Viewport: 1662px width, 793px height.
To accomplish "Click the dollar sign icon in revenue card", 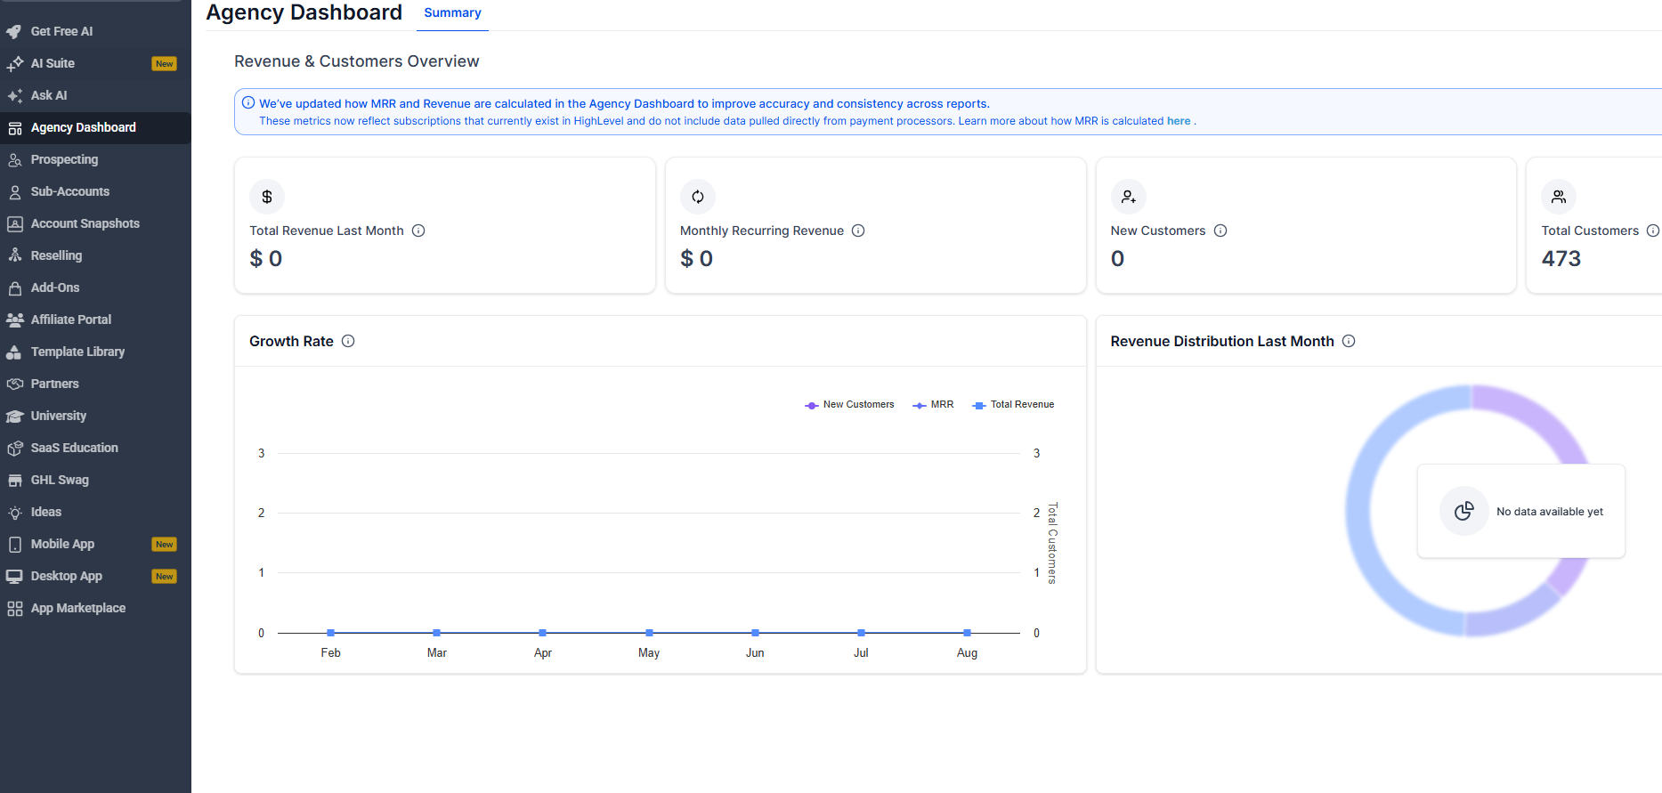I will point(267,197).
